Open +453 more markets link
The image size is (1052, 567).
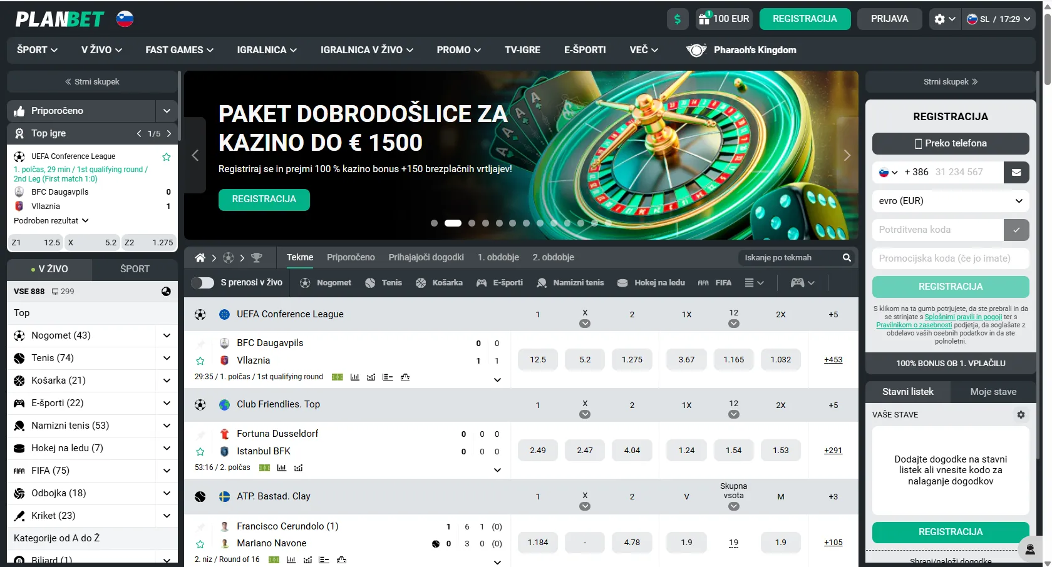(x=833, y=360)
